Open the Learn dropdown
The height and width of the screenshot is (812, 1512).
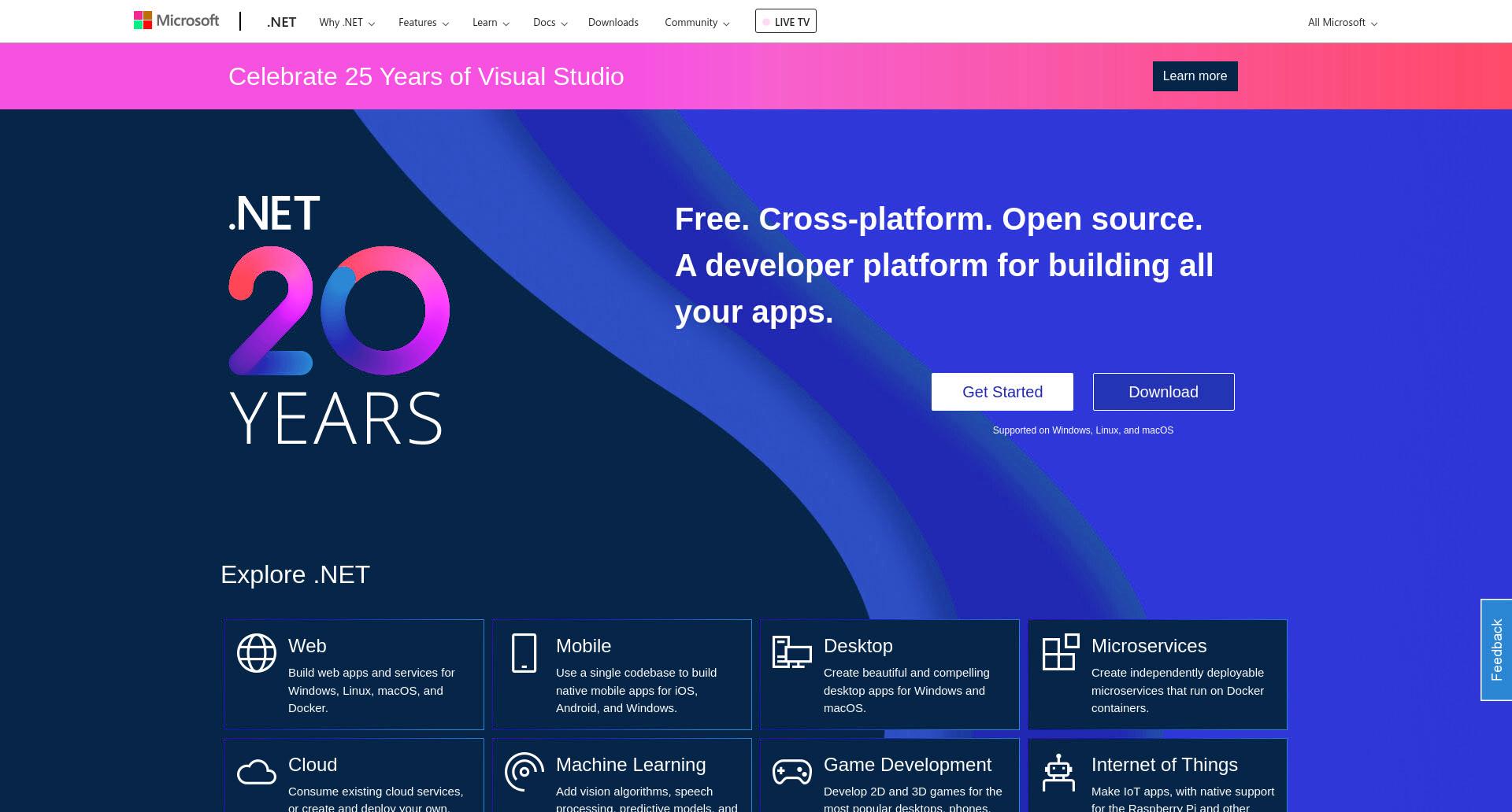click(491, 22)
